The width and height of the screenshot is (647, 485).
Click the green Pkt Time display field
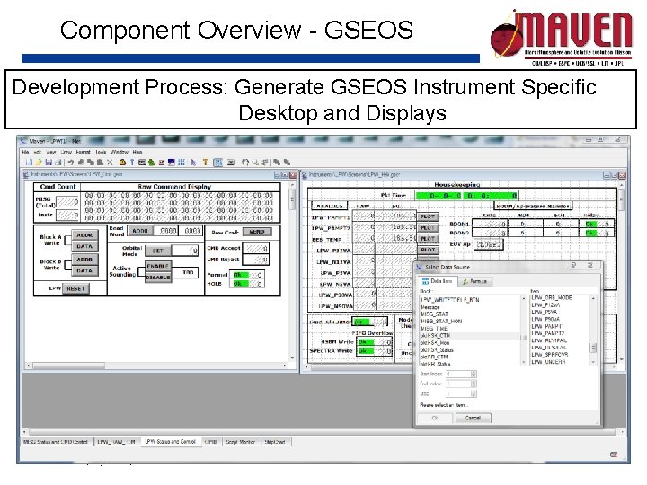click(x=466, y=196)
